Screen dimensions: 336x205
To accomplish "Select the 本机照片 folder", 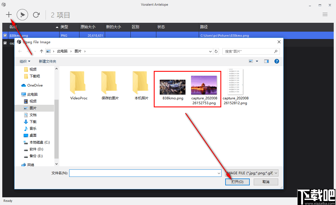I will 141,85.
